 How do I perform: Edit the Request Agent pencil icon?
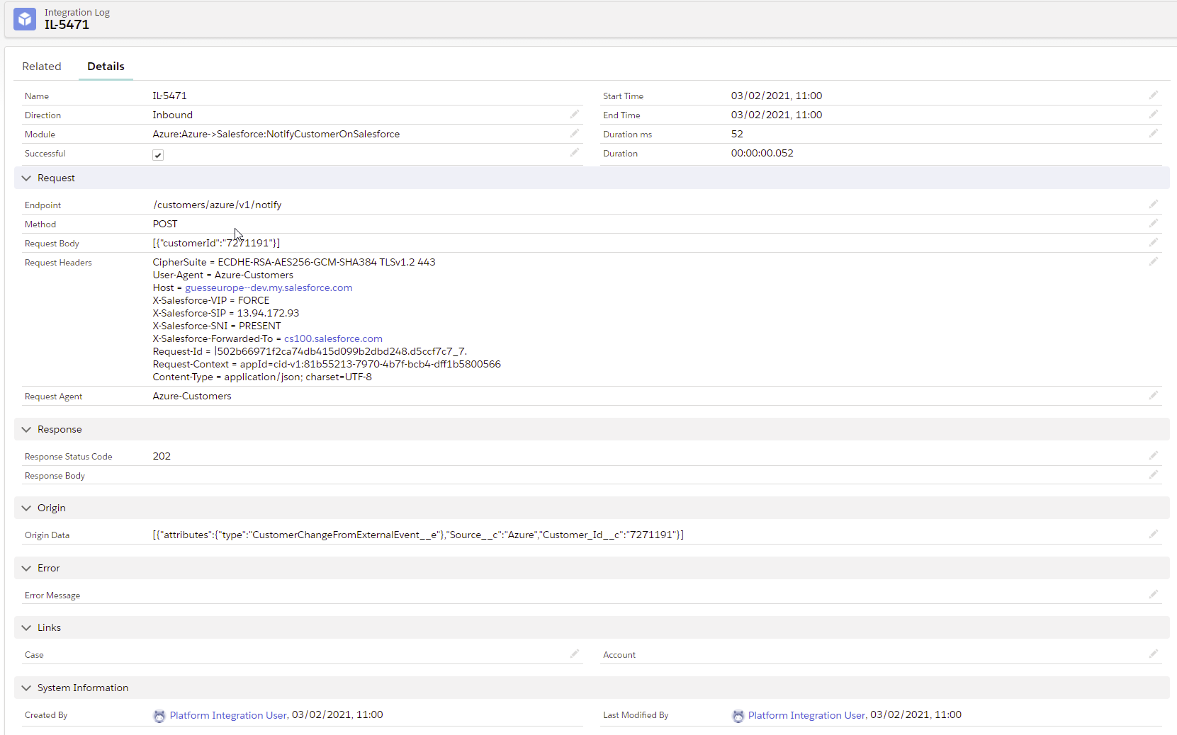(x=1154, y=395)
